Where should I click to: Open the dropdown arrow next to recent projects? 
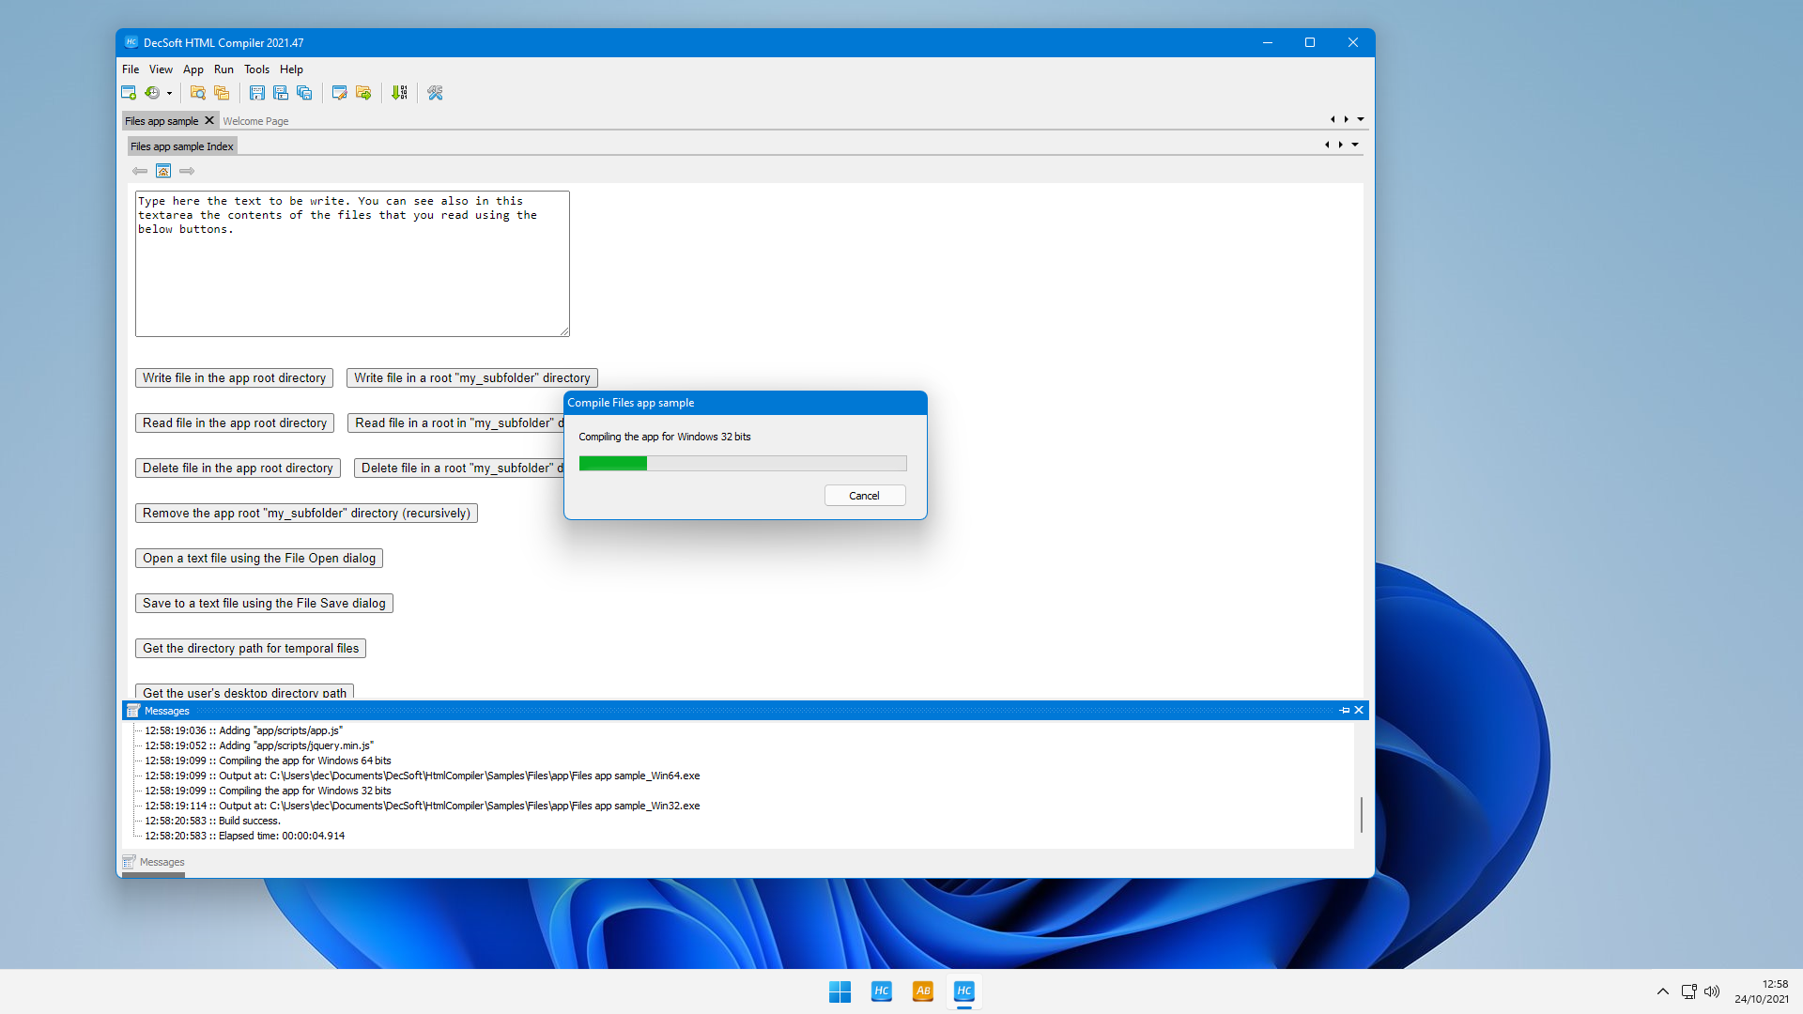pos(169,93)
